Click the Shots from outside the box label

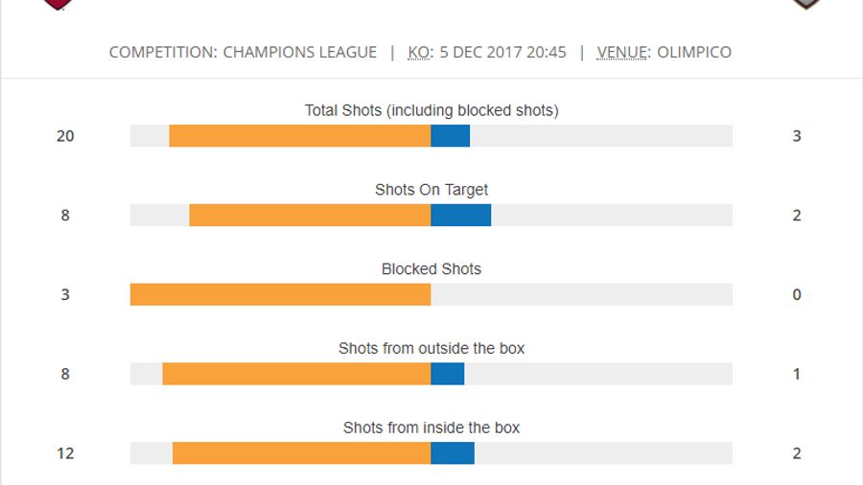[431, 348]
